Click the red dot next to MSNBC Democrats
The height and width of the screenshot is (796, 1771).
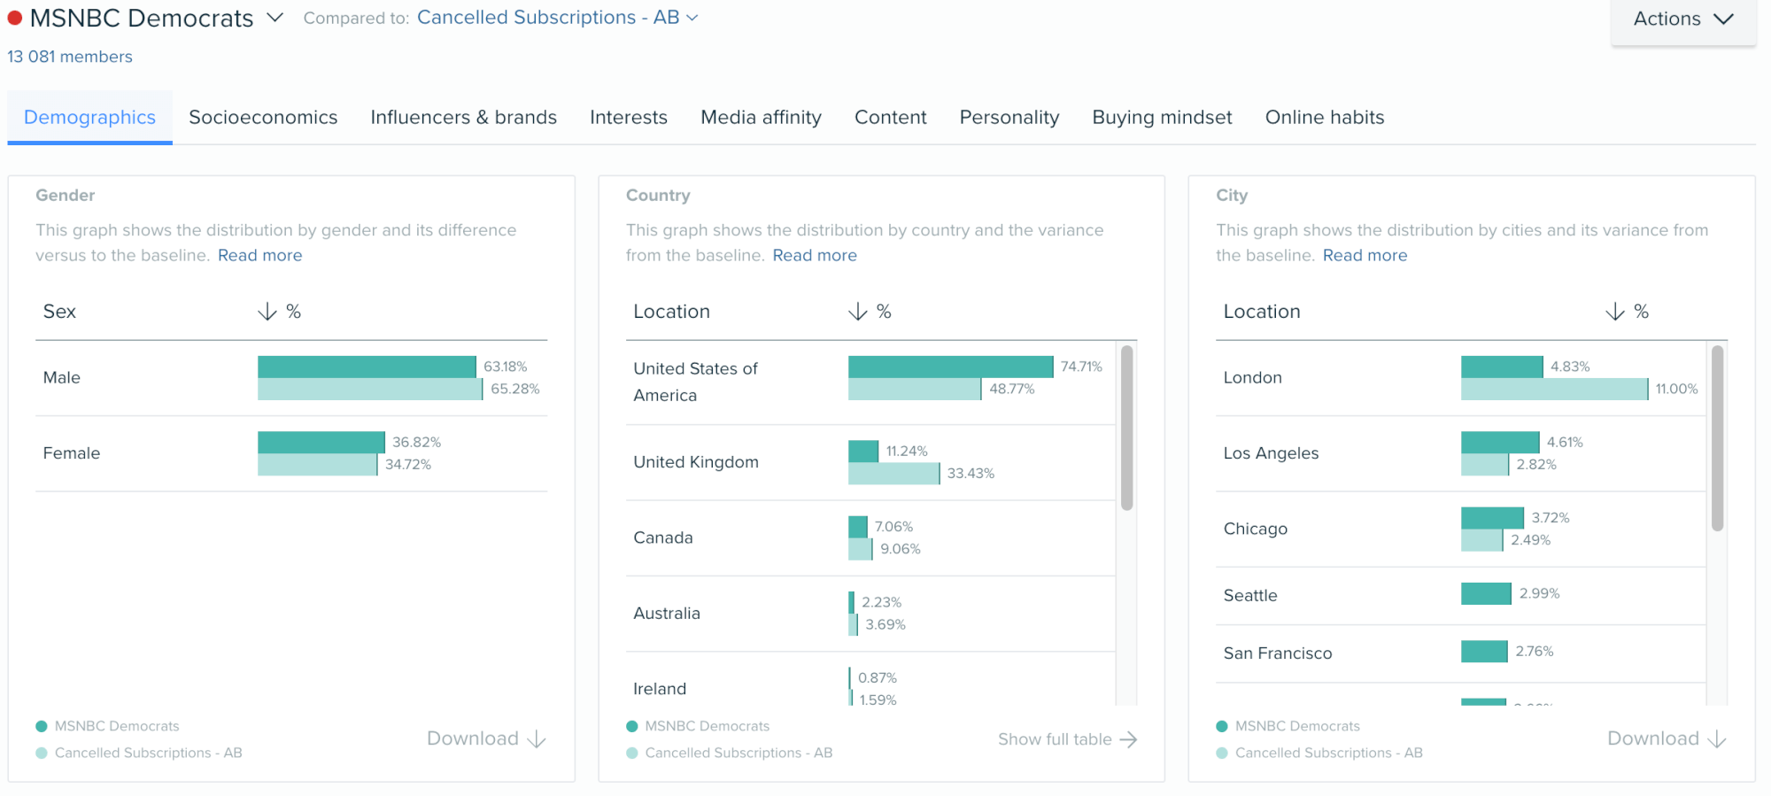pos(15,18)
